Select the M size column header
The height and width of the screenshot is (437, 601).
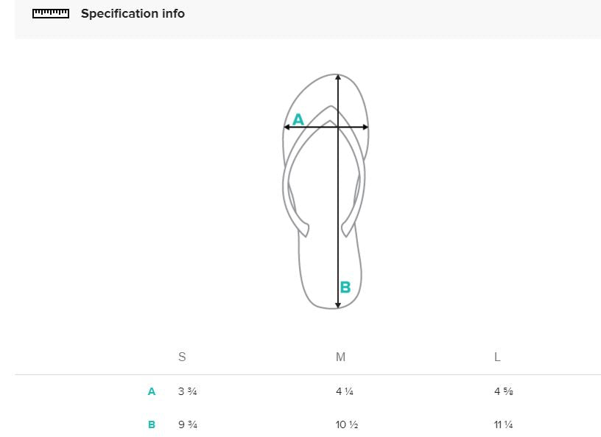tap(340, 357)
